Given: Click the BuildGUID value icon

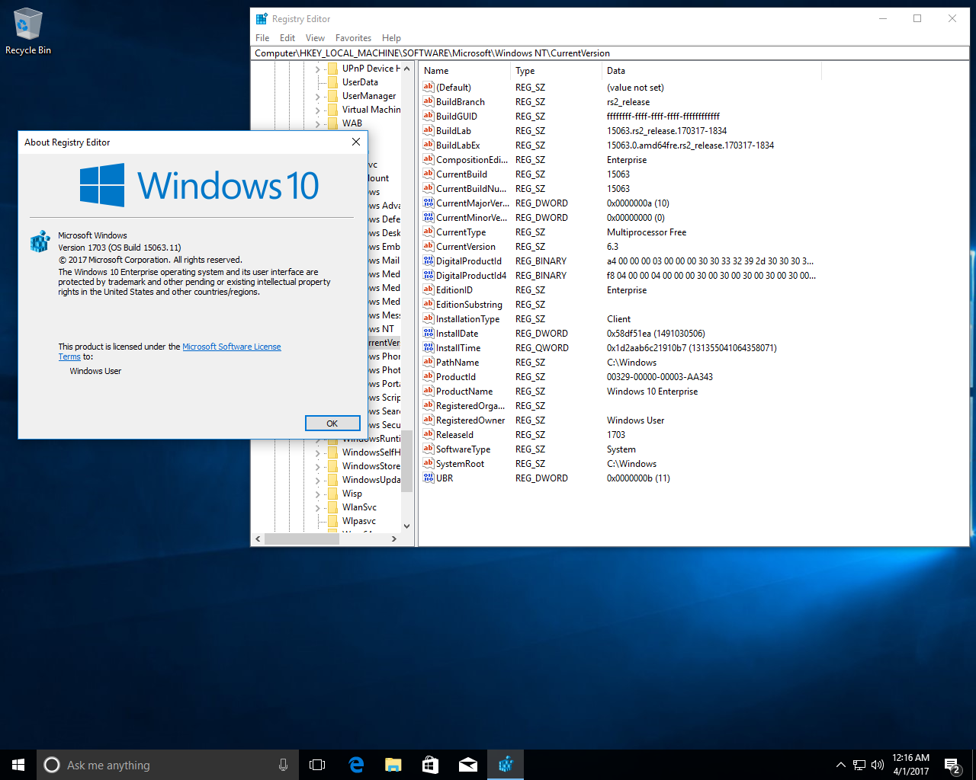Looking at the screenshot, I should coord(429,116).
